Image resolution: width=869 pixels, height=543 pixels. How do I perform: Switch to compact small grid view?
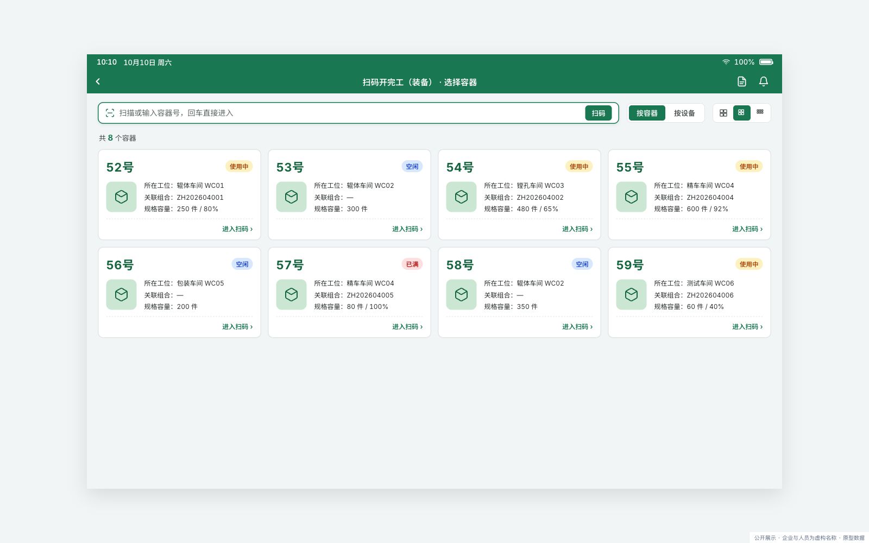[x=760, y=112]
